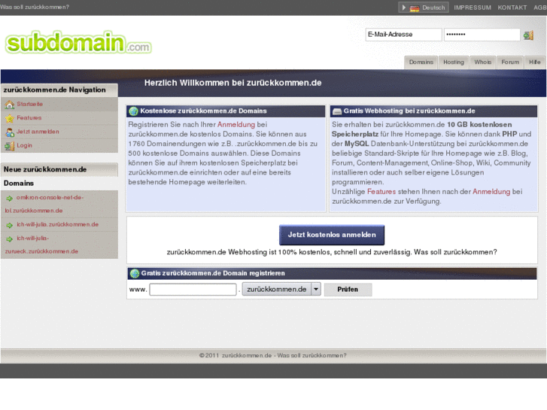Click the key icon next to Login
Image resolution: width=547 pixels, height=410 pixels.
tap(10, 146)
